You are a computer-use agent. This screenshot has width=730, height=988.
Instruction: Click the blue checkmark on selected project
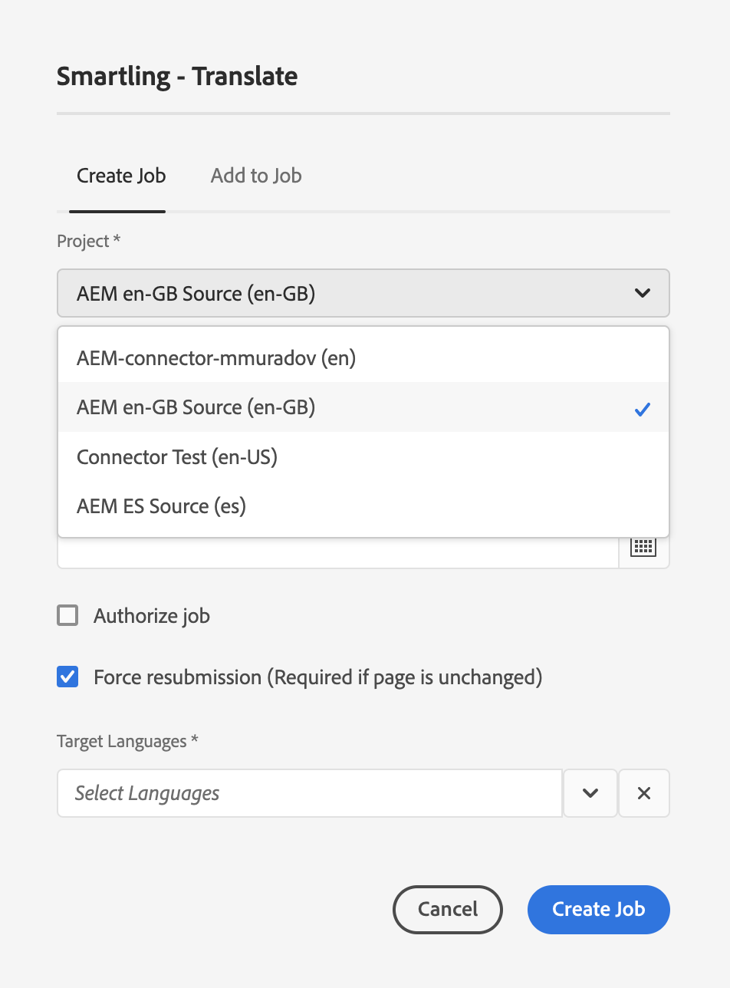[643, 410]
